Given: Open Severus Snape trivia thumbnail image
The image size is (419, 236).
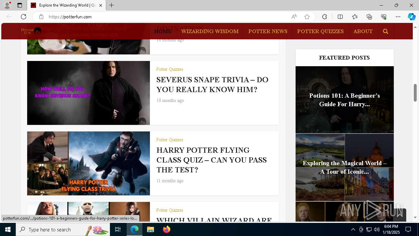Looking at the screenshot, I should click(88, 93).
